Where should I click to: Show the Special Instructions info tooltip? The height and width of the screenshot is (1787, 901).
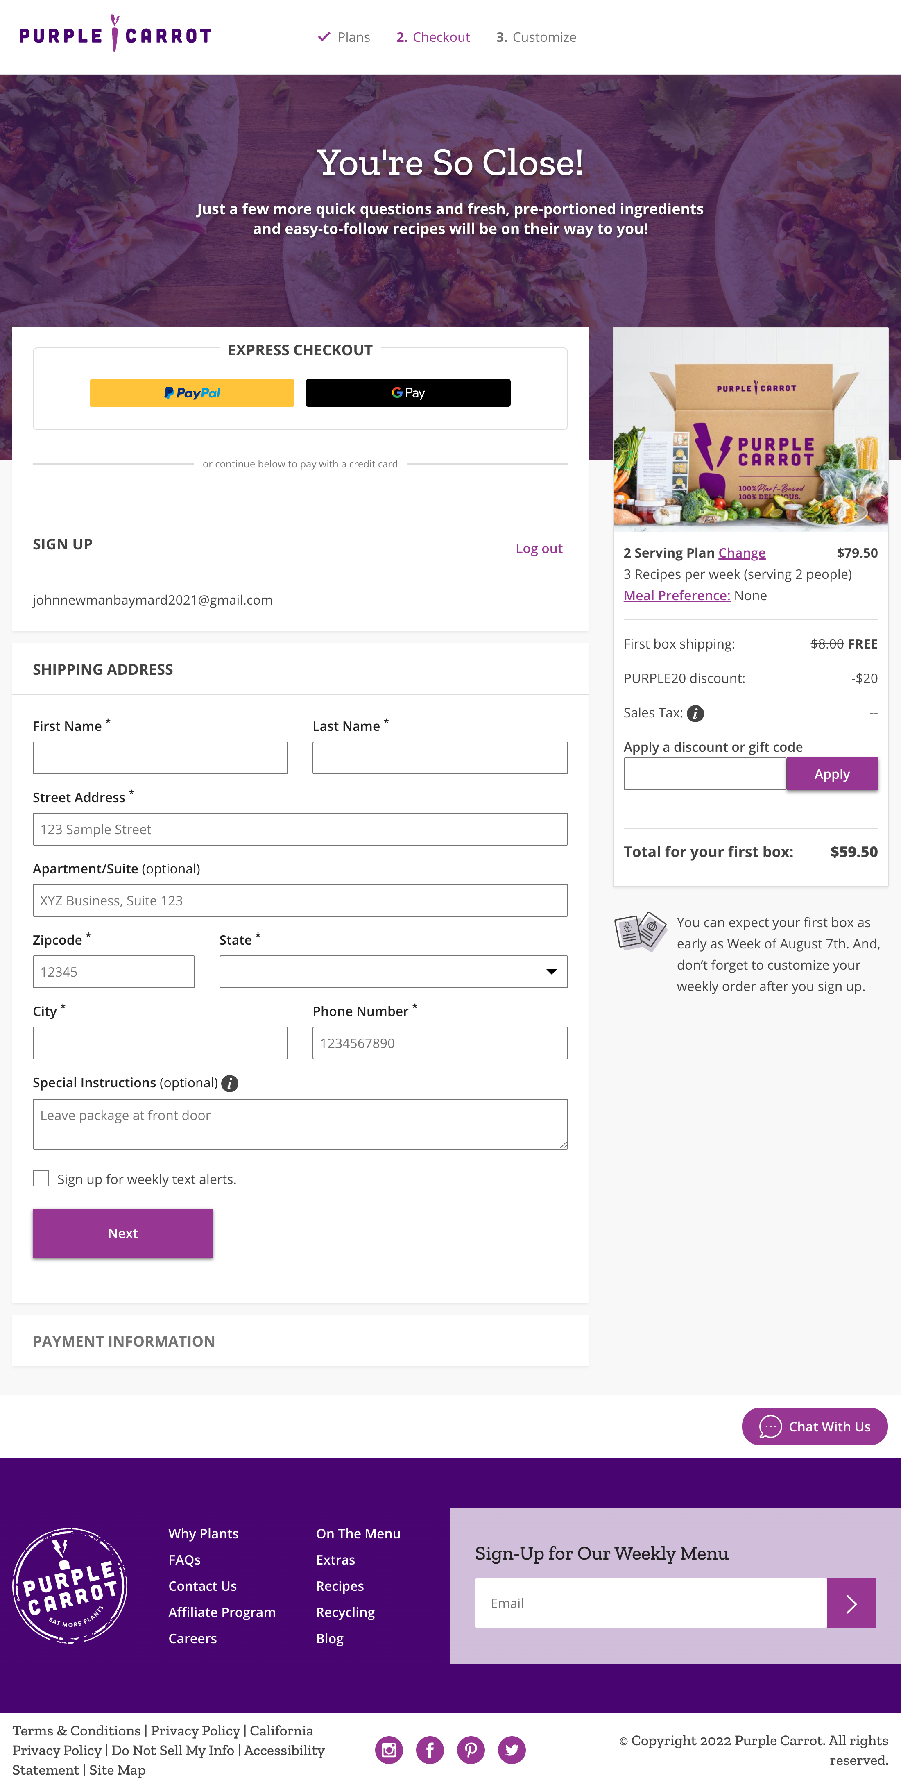click(230, 1083)
